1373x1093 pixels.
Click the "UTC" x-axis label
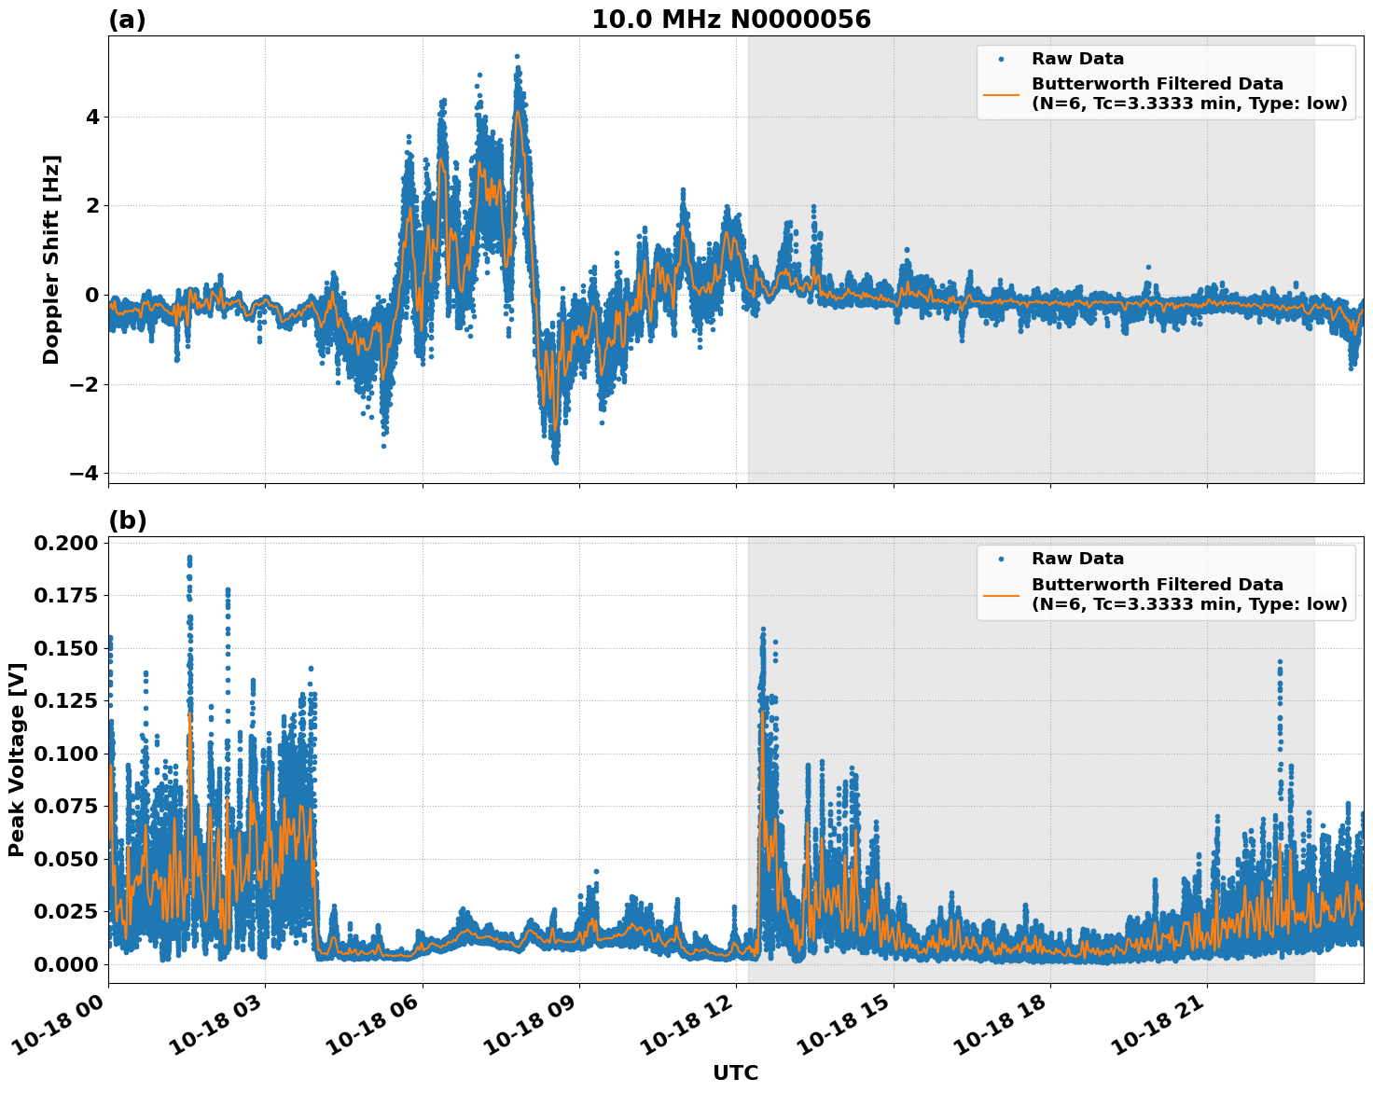(x=735, y=1073)
